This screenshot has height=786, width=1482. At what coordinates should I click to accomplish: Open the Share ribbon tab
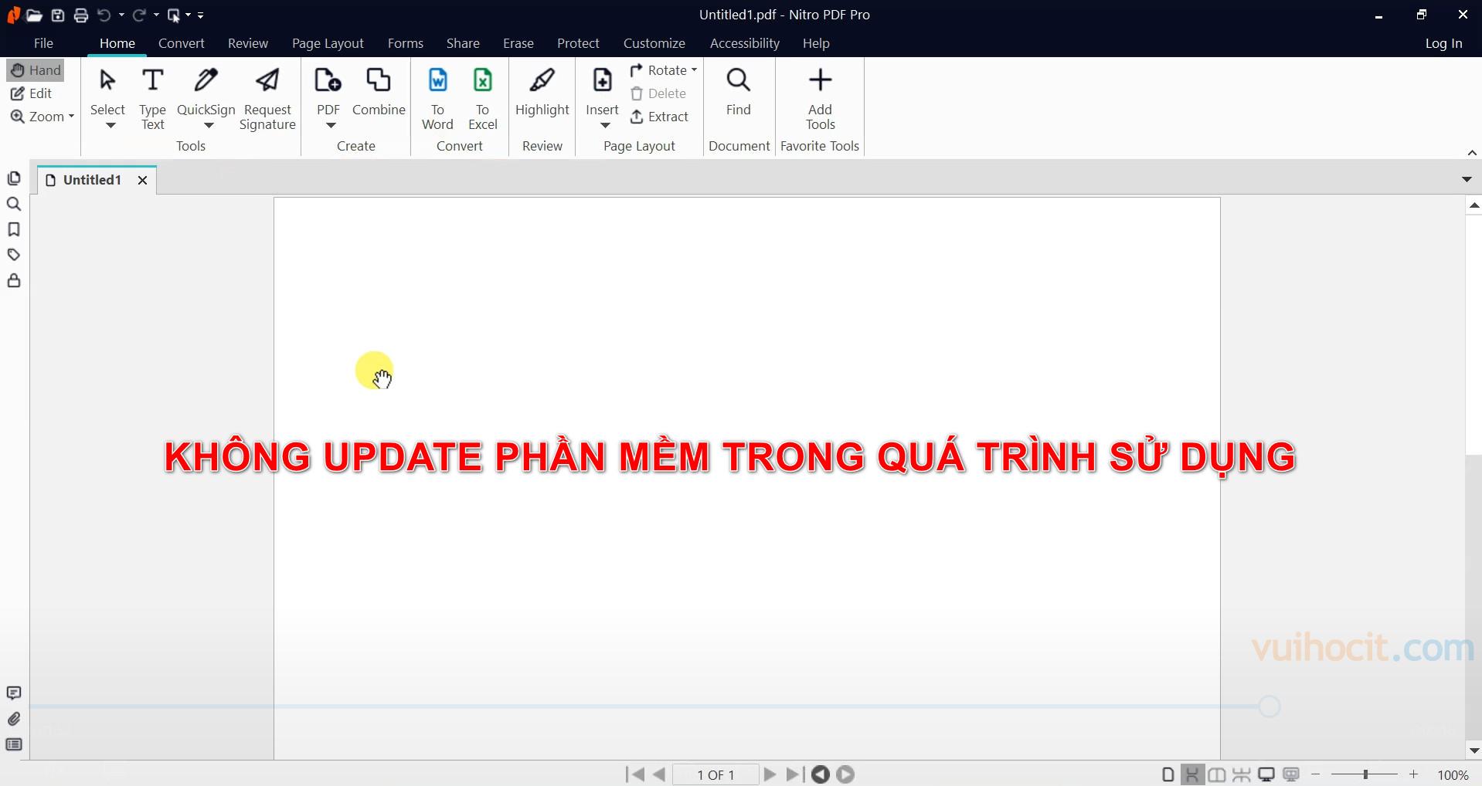point(463,43)
